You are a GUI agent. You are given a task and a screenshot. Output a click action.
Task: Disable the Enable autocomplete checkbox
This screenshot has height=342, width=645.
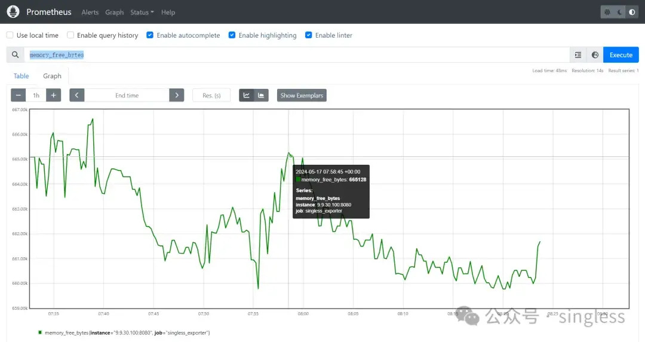point(150,35)
